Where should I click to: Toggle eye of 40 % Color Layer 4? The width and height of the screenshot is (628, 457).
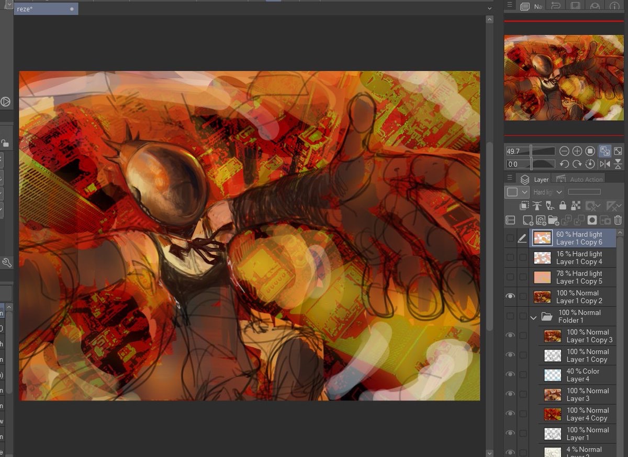pyautogui.click(x=510, y=375)
